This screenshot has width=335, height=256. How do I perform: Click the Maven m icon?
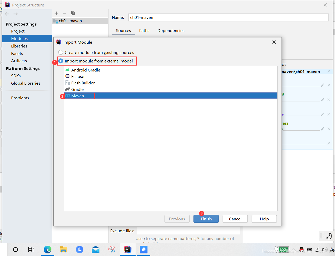(x=68, y=96)
